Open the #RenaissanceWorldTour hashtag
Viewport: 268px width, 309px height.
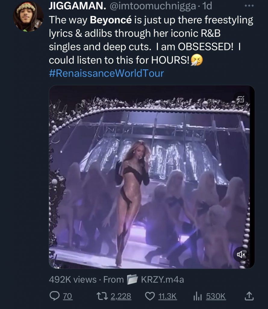[x=106, y=73]
